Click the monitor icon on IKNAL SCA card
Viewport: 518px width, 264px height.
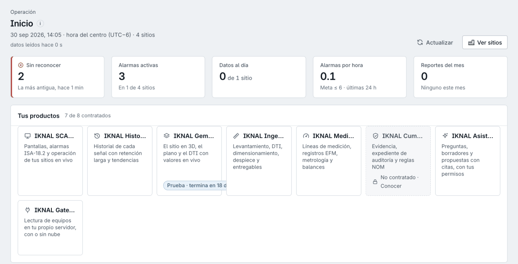(x=28, y=136)
